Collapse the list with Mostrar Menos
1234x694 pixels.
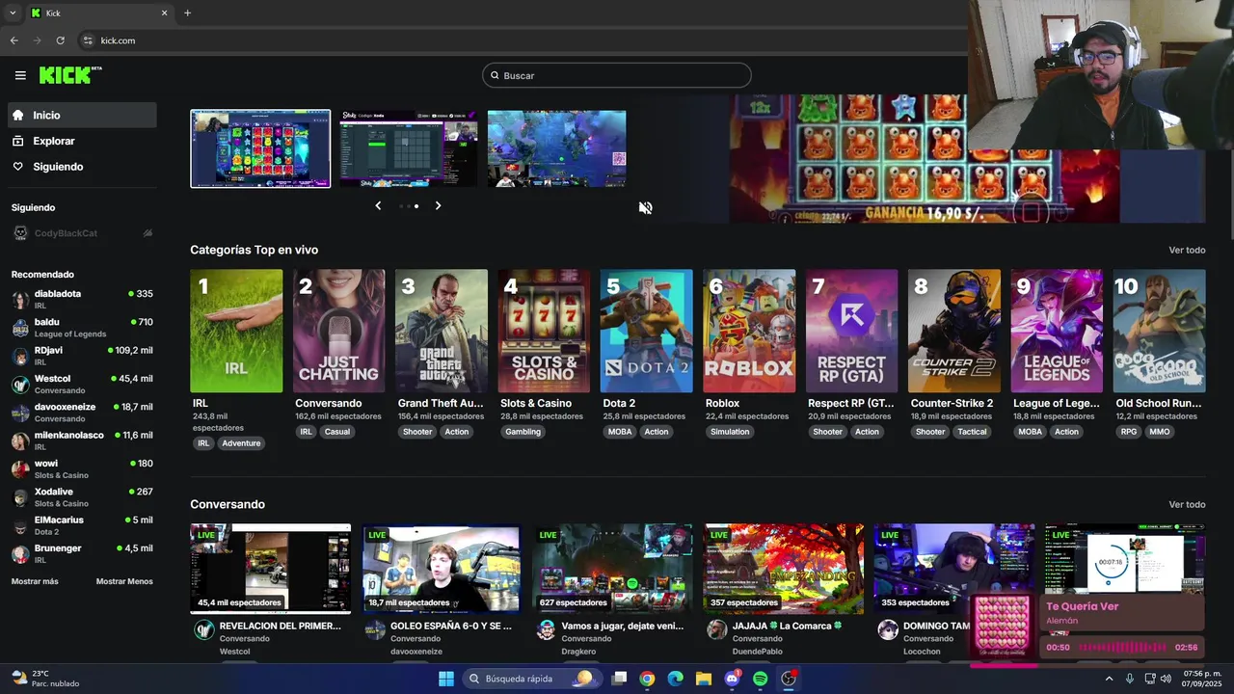[124, 581]
